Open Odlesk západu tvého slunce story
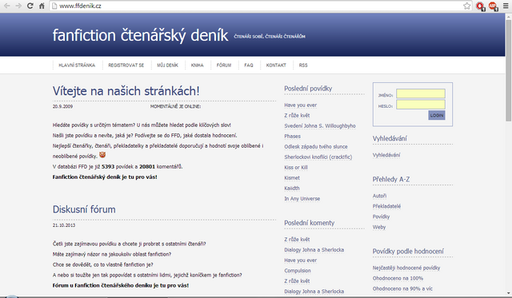512x298 pixels. pos(316,147)
